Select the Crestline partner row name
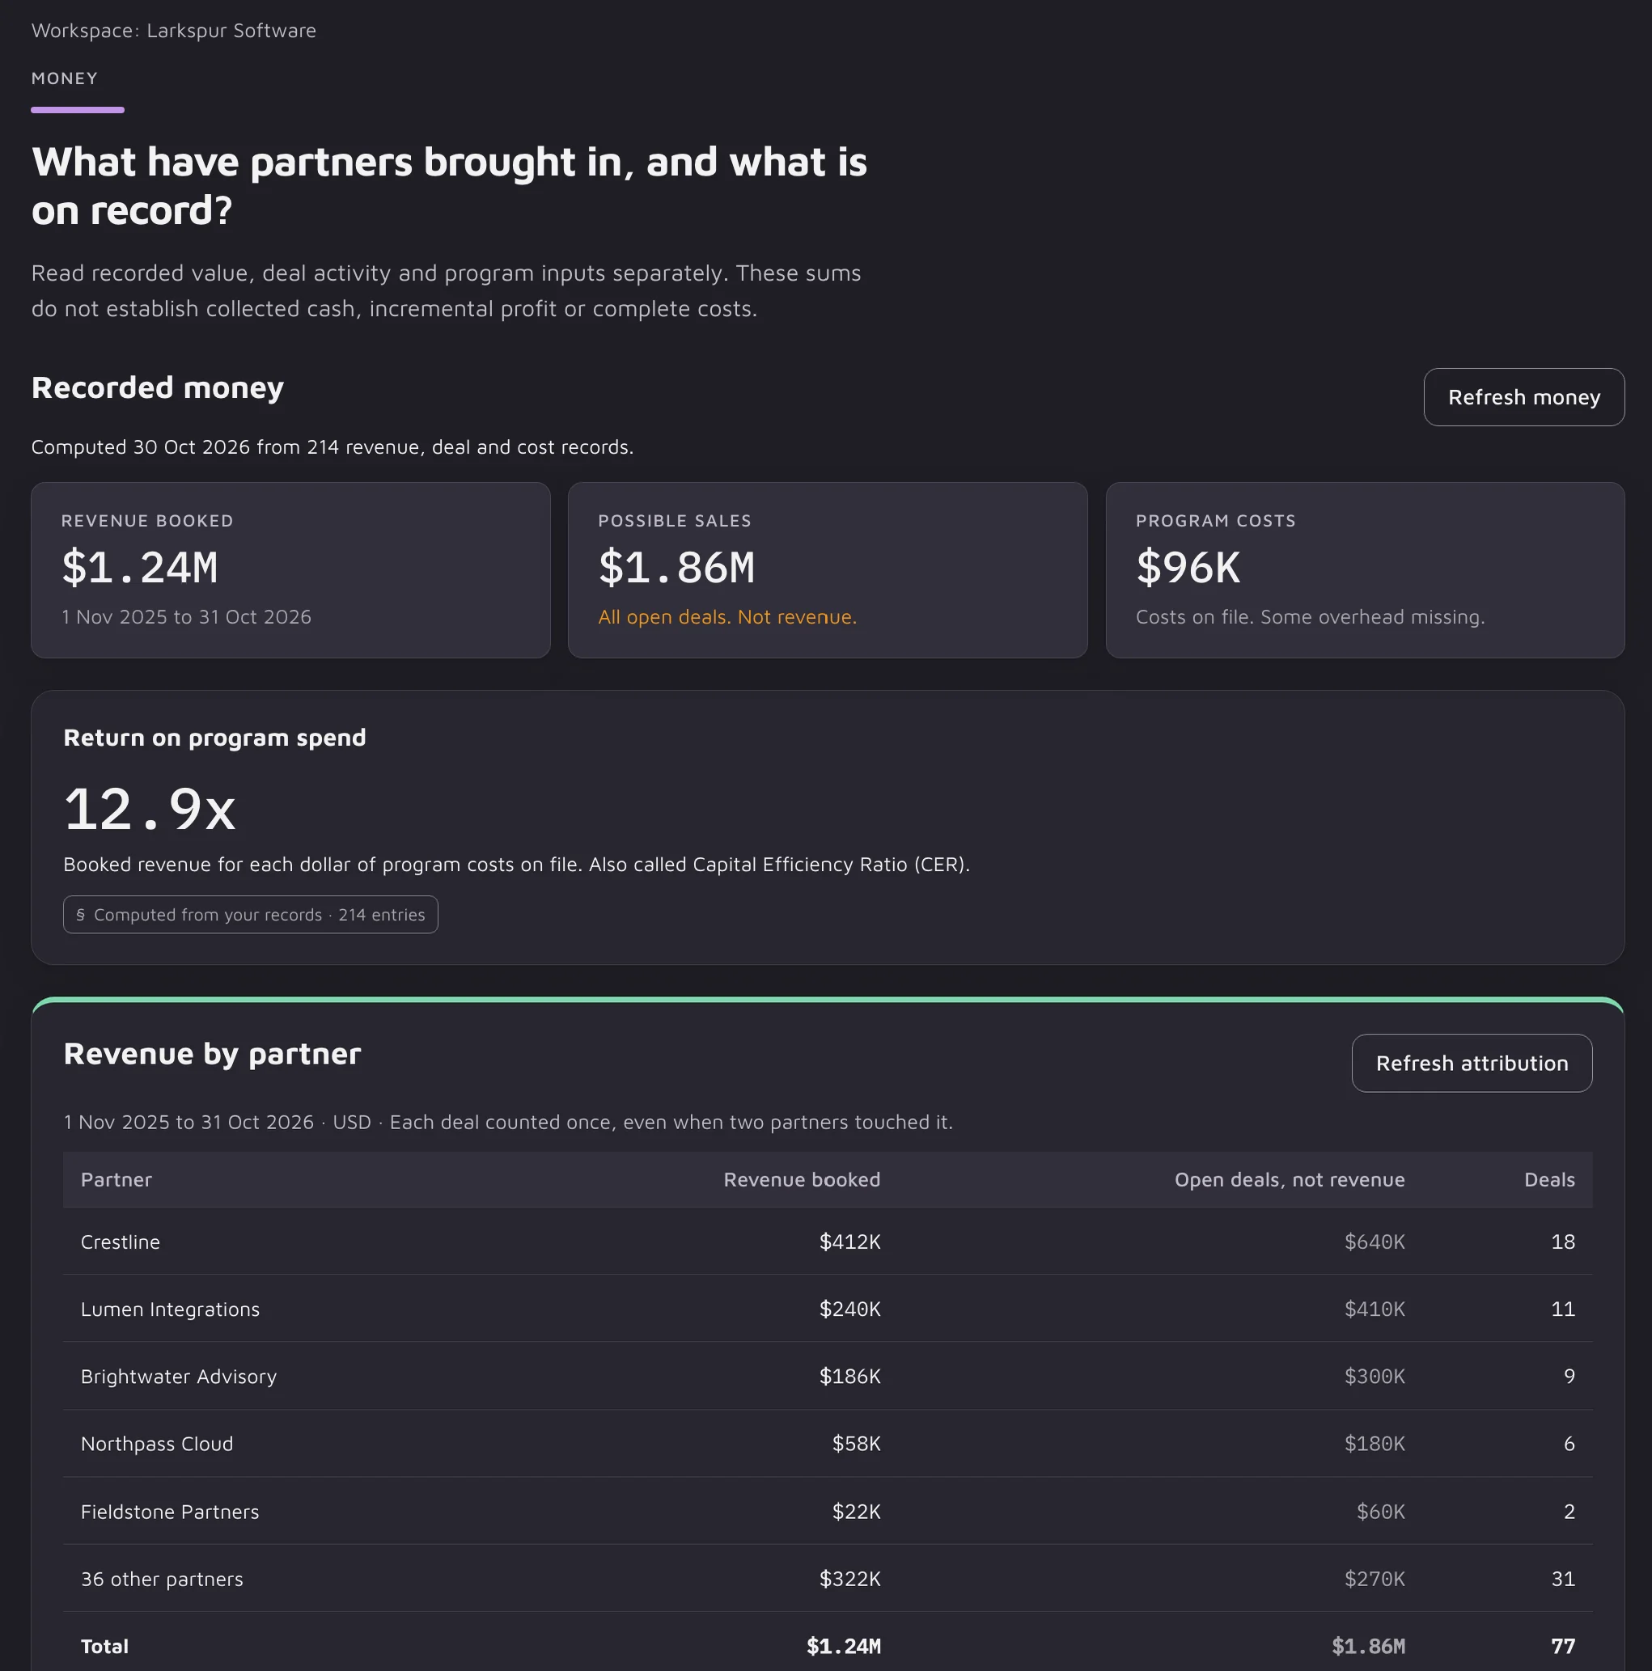 point(121,1242)
